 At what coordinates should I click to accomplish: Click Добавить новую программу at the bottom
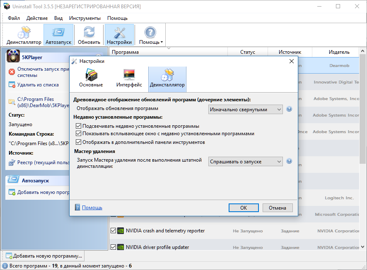tap(44, 256)
